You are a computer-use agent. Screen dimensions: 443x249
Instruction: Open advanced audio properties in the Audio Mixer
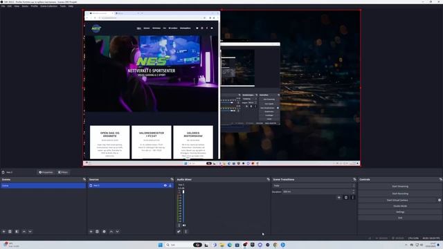click(179, 232)
